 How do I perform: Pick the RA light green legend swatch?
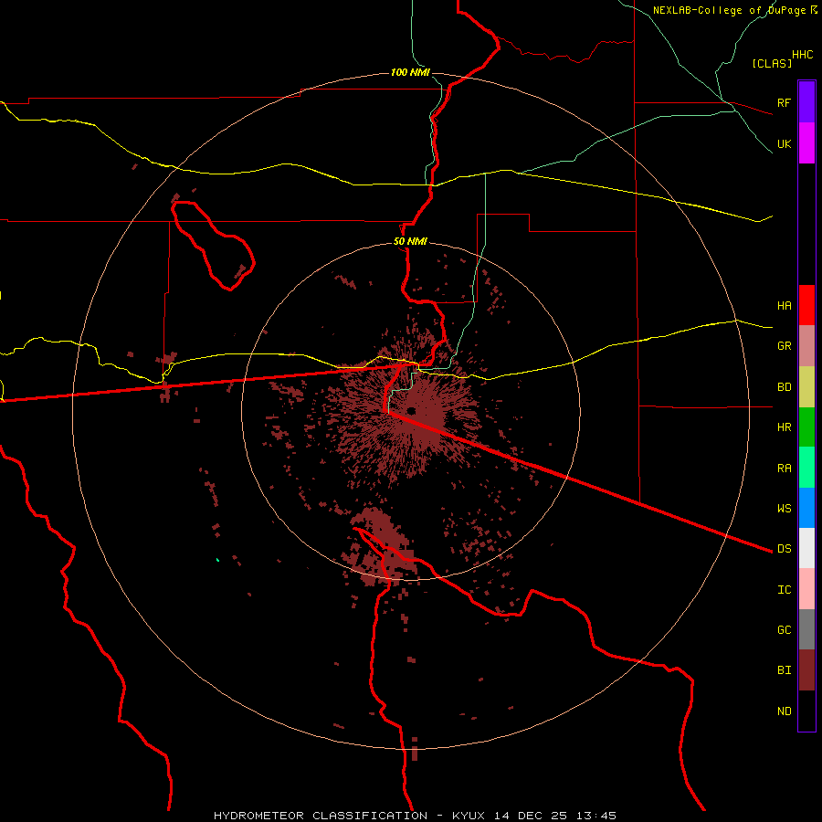(806, 468)
